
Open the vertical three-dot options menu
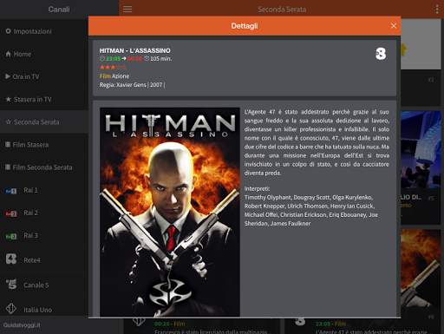[x=437, y=10]
